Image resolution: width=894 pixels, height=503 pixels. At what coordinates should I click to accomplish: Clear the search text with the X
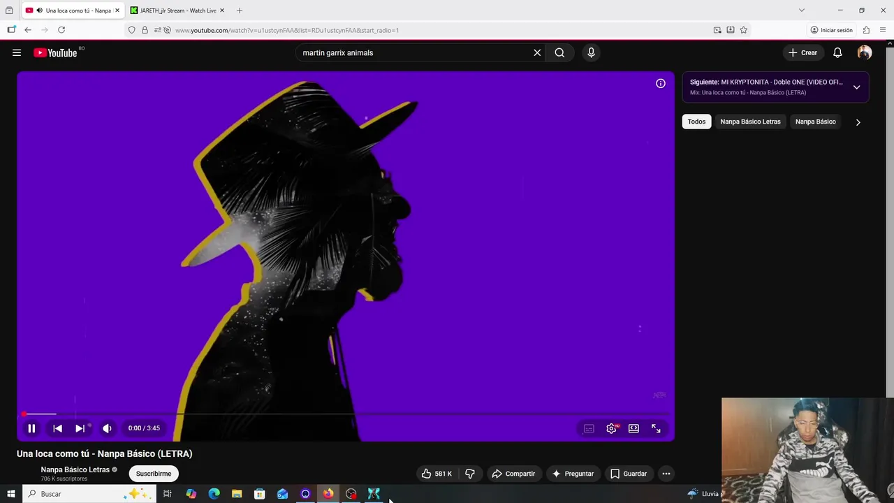point(537,52)
